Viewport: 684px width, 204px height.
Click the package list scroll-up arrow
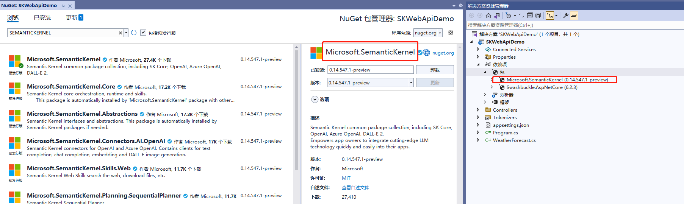click(297, 47)
